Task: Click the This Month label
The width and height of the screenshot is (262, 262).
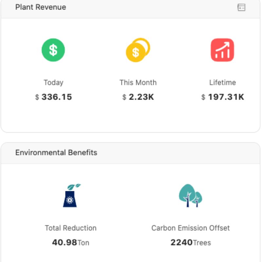Action: coord(138,83)
